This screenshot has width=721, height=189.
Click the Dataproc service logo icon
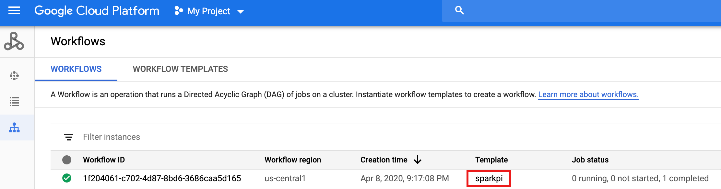[x=14, y=41]
